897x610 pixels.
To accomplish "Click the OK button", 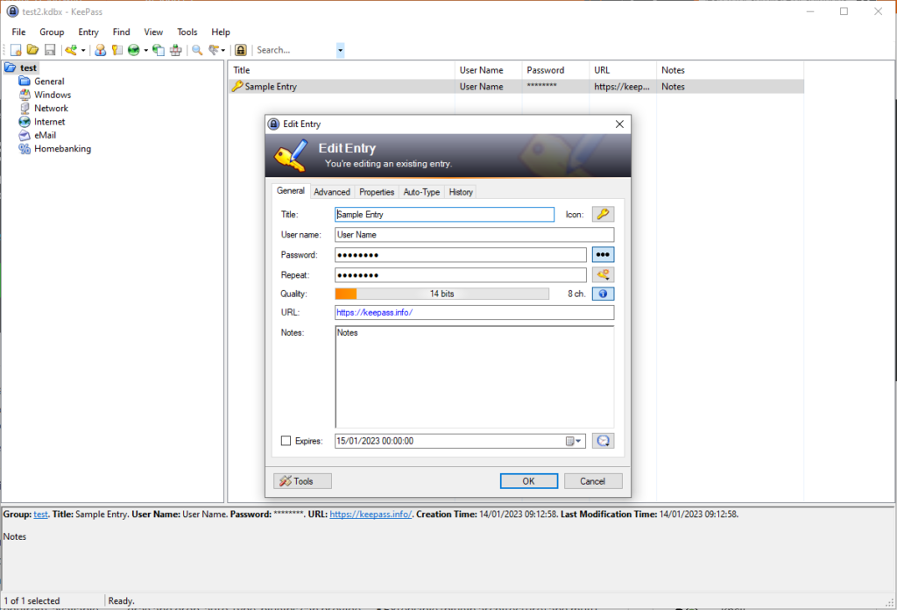I will [528, 481].
